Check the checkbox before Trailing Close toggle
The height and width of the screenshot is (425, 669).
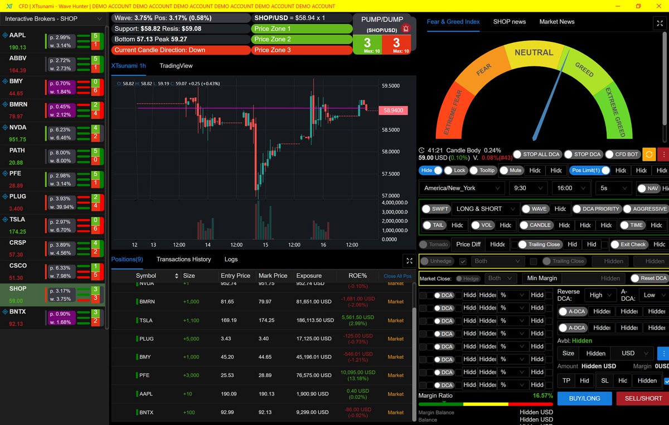coord(533,261)
